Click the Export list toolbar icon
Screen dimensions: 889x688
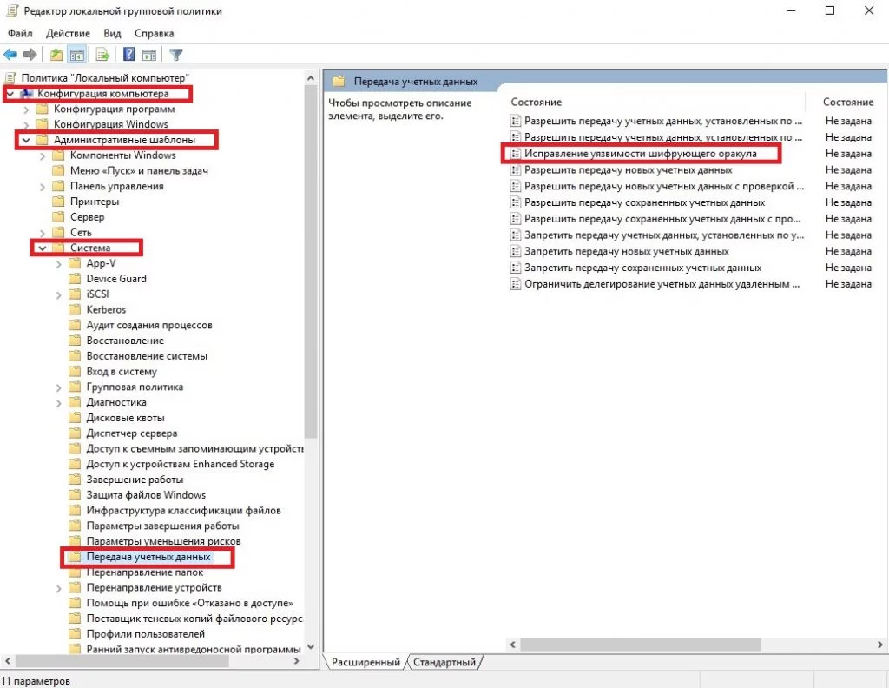(x=102, y=55)
